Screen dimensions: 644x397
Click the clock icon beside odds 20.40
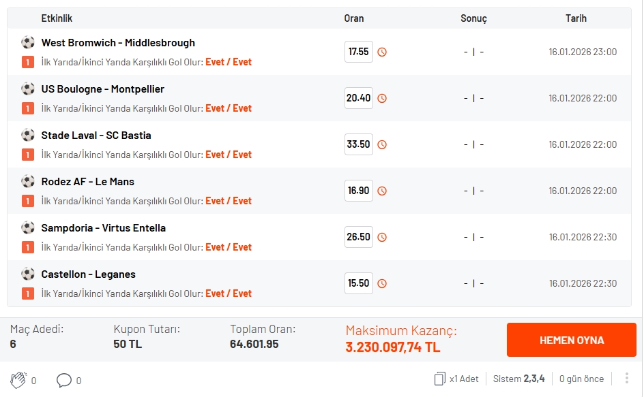pyautogui.click(x=382, y=98)
